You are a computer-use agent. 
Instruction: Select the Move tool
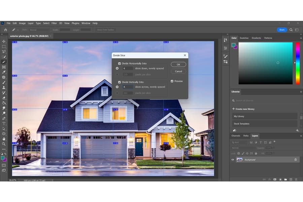(4, 41)
